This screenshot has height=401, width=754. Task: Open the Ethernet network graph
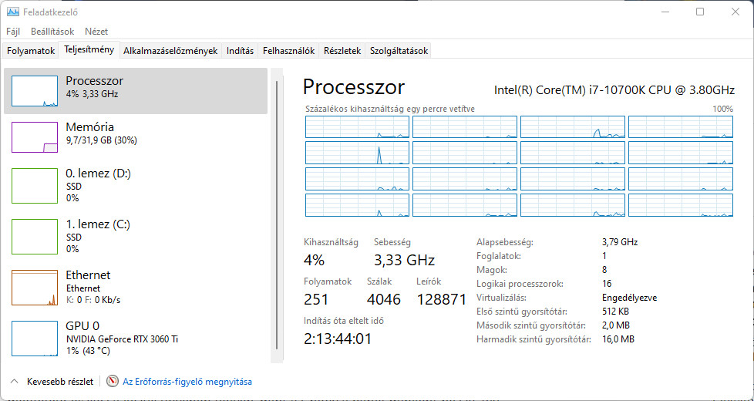coord(35,287)
